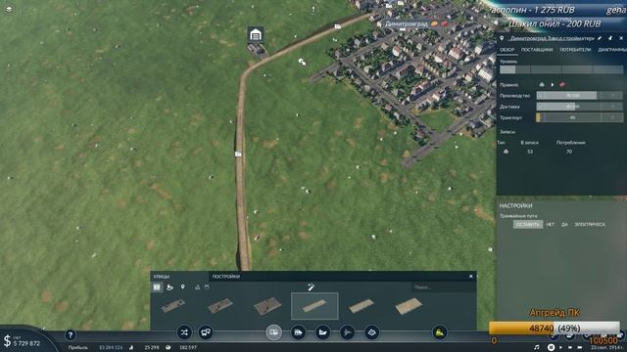This screenshot has width=627, height=352.
Task: Open the ПОТРЕБИТЕЛИ tab
Action: pyautogui.click(x=575, y=50)
